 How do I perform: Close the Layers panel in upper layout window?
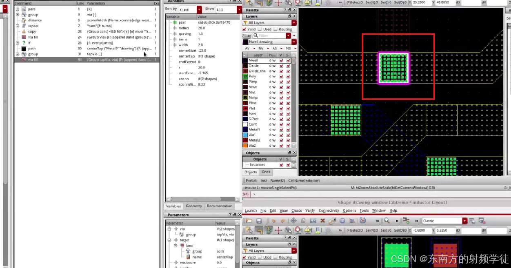click(x=294, y=16)
